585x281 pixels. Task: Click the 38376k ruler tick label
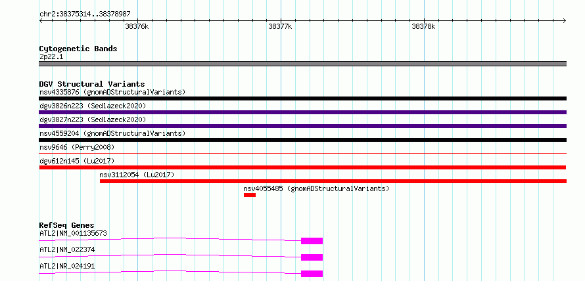[137, 26]
